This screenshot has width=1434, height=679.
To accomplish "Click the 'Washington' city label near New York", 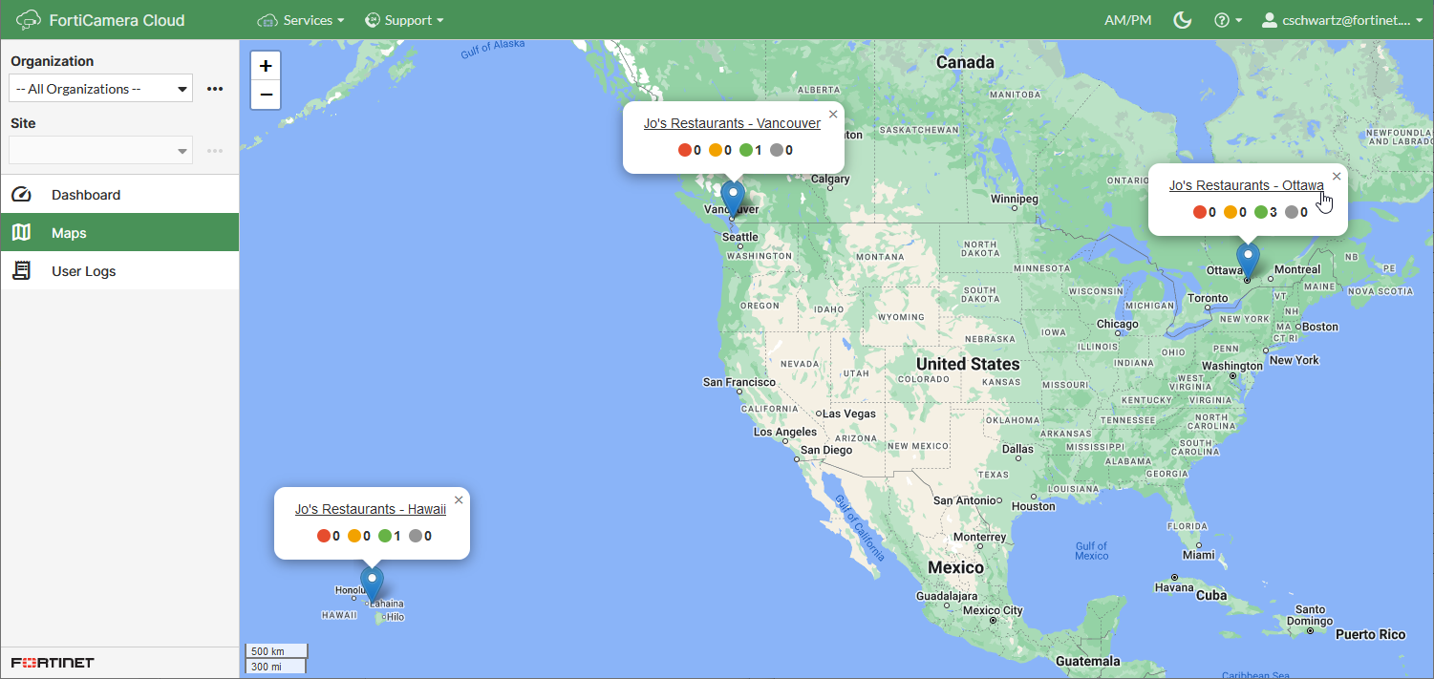I will pos(1231,366).
